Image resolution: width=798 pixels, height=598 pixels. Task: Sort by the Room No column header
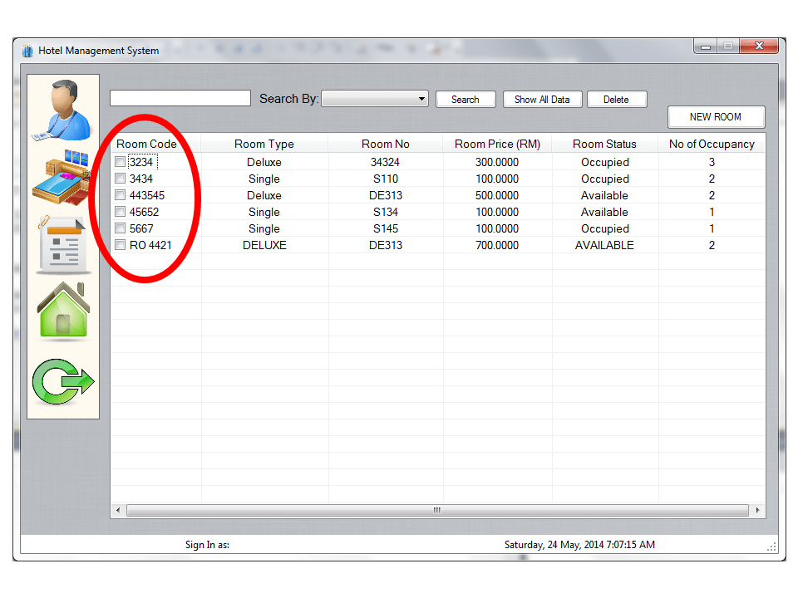tap(385, 144)
